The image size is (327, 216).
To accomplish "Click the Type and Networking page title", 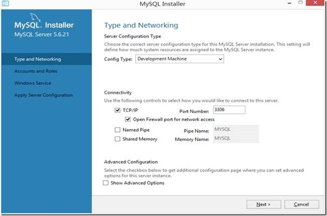I will 141,25.
